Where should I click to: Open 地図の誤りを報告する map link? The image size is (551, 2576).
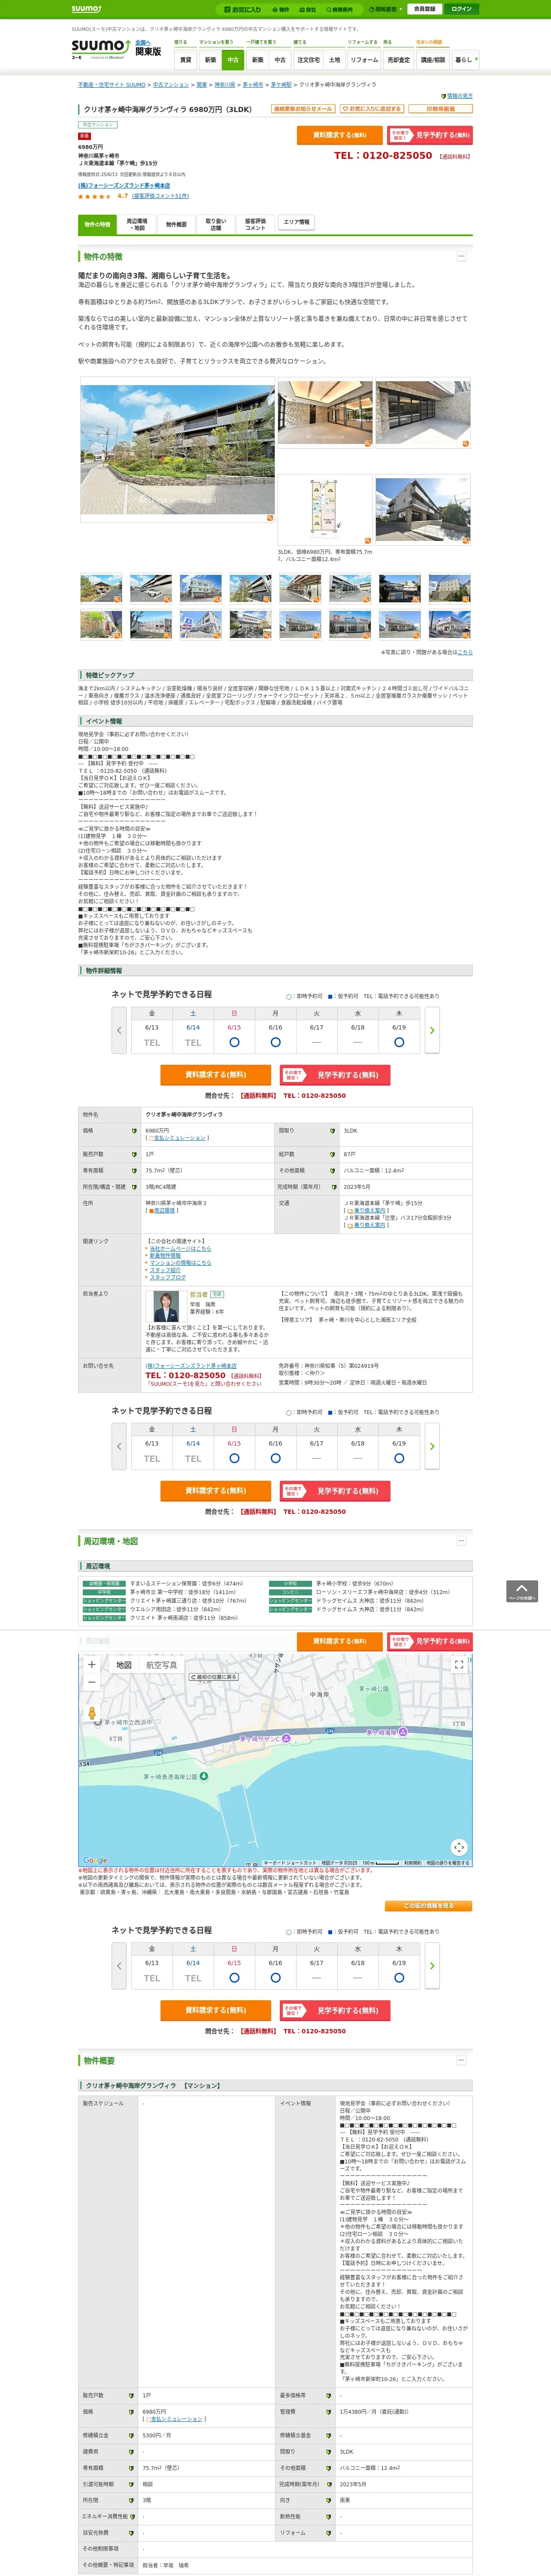coord(447,1863)
